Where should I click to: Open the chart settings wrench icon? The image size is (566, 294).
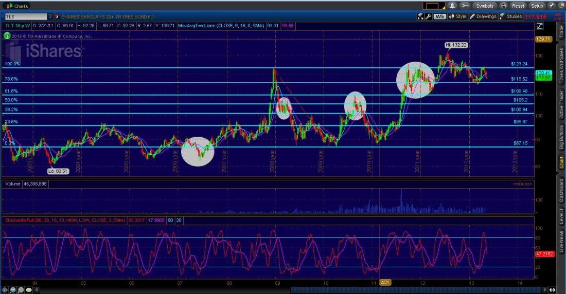pyautogui.click(x=428, y=16)
